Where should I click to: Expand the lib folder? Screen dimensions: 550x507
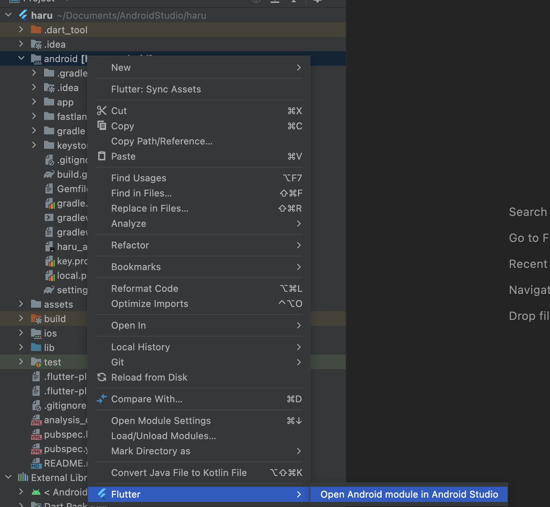click(x=21, y=347)
